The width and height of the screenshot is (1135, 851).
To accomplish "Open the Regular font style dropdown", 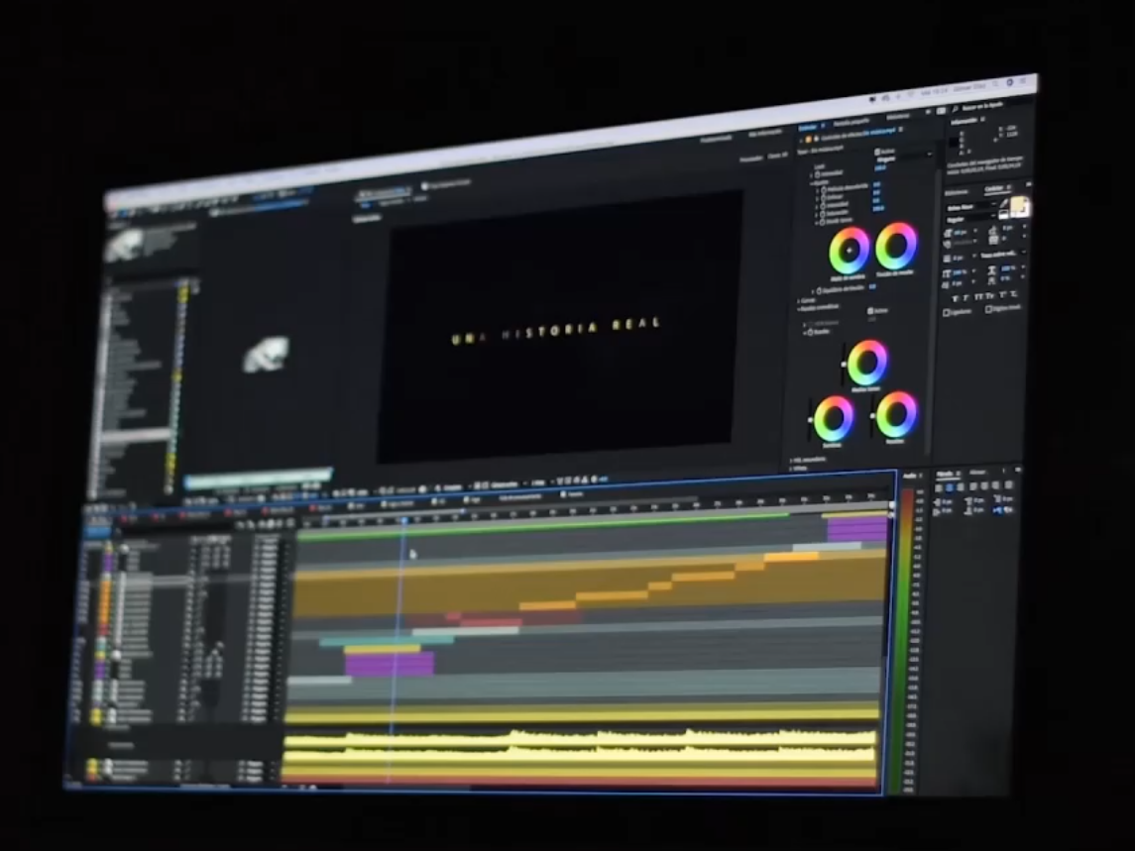I will (971, 219).
